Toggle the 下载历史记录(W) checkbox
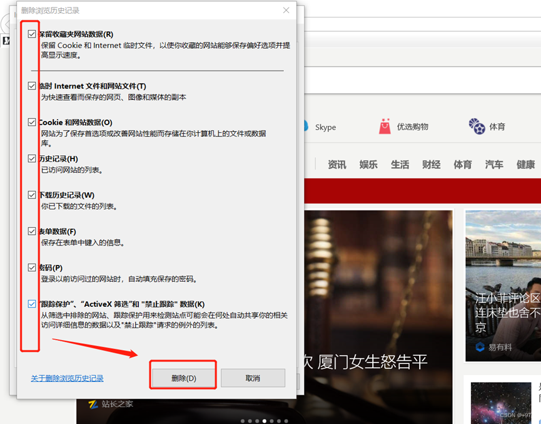Image resolution: width=541 pixels, height=424 pixels. click(32, 195)
